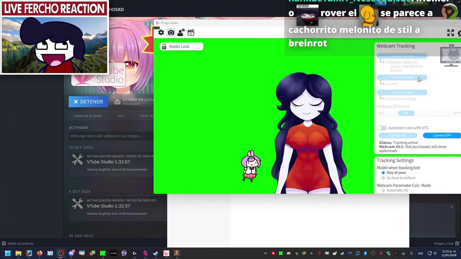Open the model selection person icon
Screen dimensions: 461x259
click(181, 32)
